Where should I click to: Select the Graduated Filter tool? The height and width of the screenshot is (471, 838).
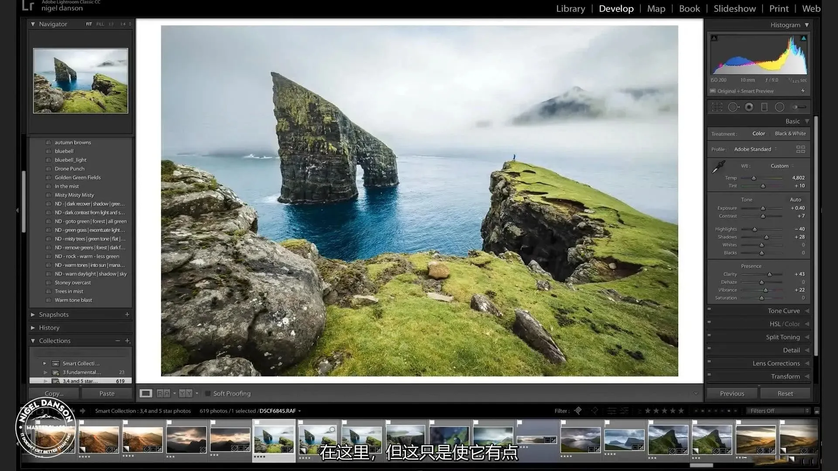(764, 107)
